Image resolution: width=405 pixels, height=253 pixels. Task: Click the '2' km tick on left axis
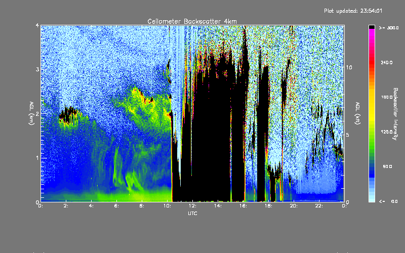37,113
